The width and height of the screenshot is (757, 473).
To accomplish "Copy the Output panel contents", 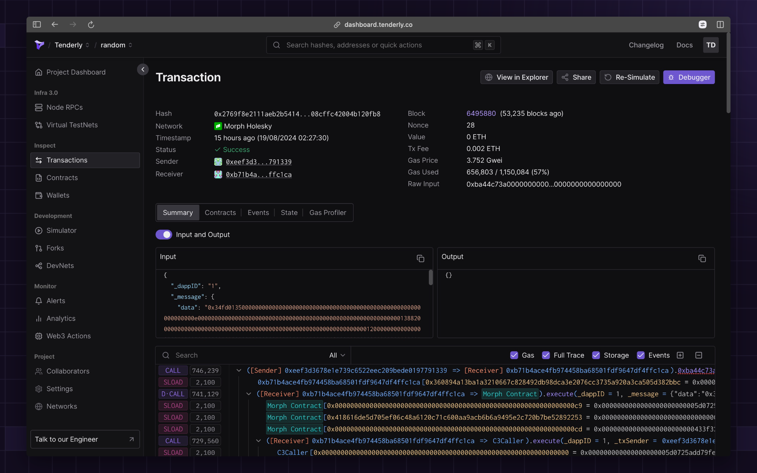I will point(702,258).
